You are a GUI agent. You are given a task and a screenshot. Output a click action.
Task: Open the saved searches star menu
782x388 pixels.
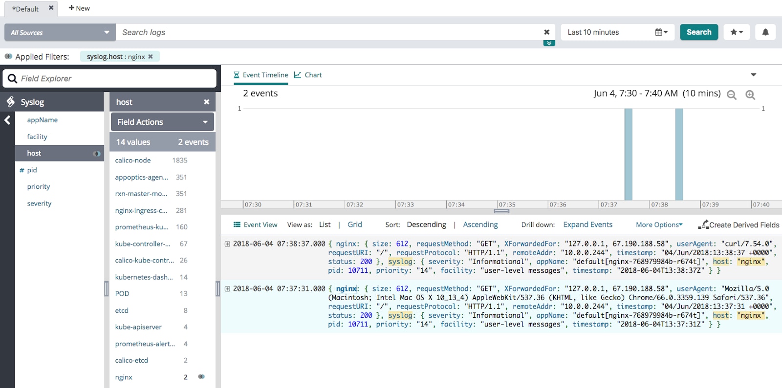point(736,32)
